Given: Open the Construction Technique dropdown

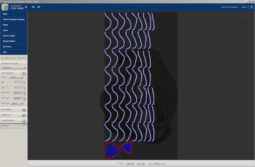Looking at the screenshot, I should tap(14, 68).
